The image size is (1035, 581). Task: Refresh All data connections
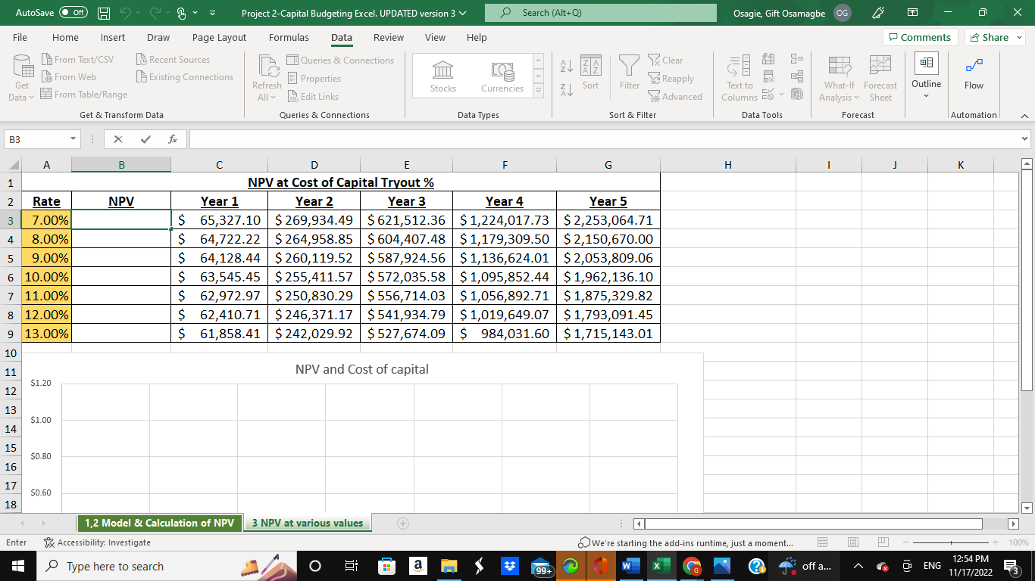point(267,76)
